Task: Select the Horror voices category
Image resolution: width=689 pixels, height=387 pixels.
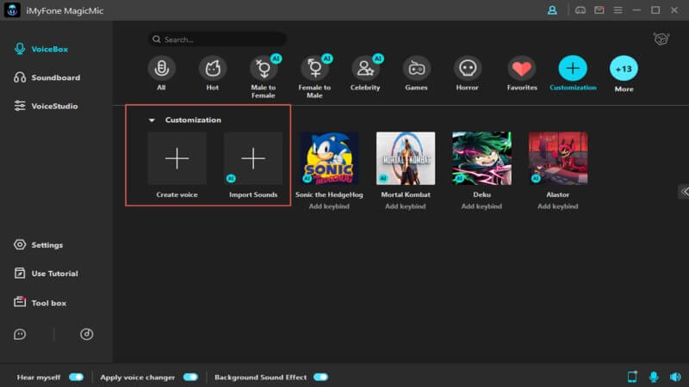Action: coord(467,73)
